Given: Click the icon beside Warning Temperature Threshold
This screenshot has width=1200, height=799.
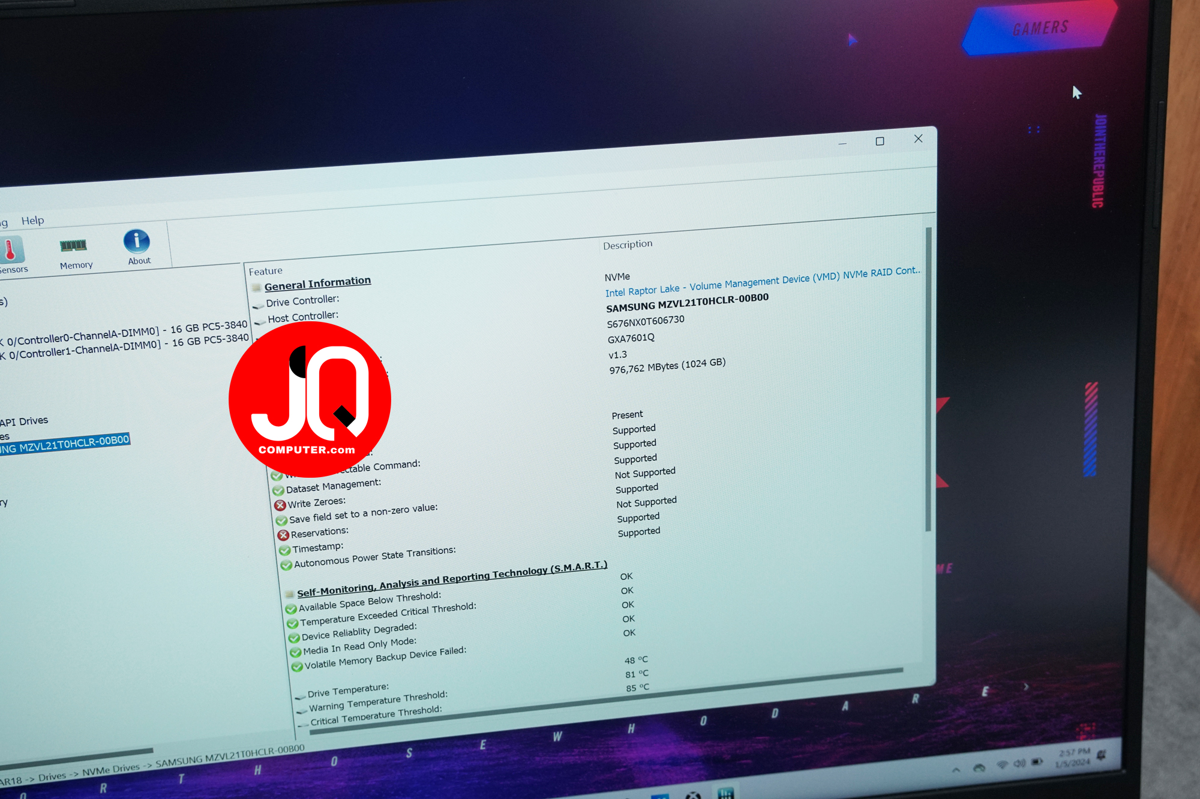Looking at the screenshot, I should pos(302,711).
